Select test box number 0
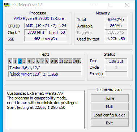 (x=10, y=61)
